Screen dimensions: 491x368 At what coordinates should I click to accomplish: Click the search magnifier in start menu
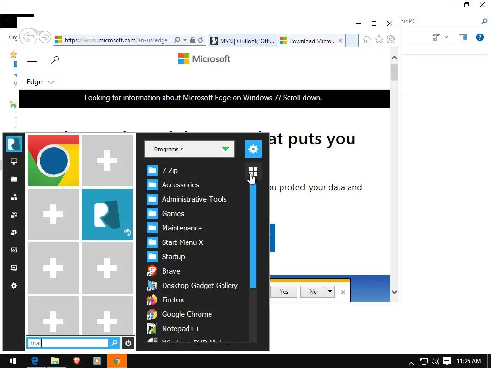(x=114, y=343)
